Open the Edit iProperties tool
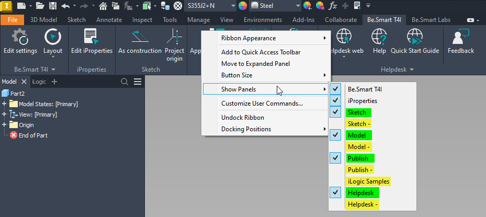 tap(92, 38)
